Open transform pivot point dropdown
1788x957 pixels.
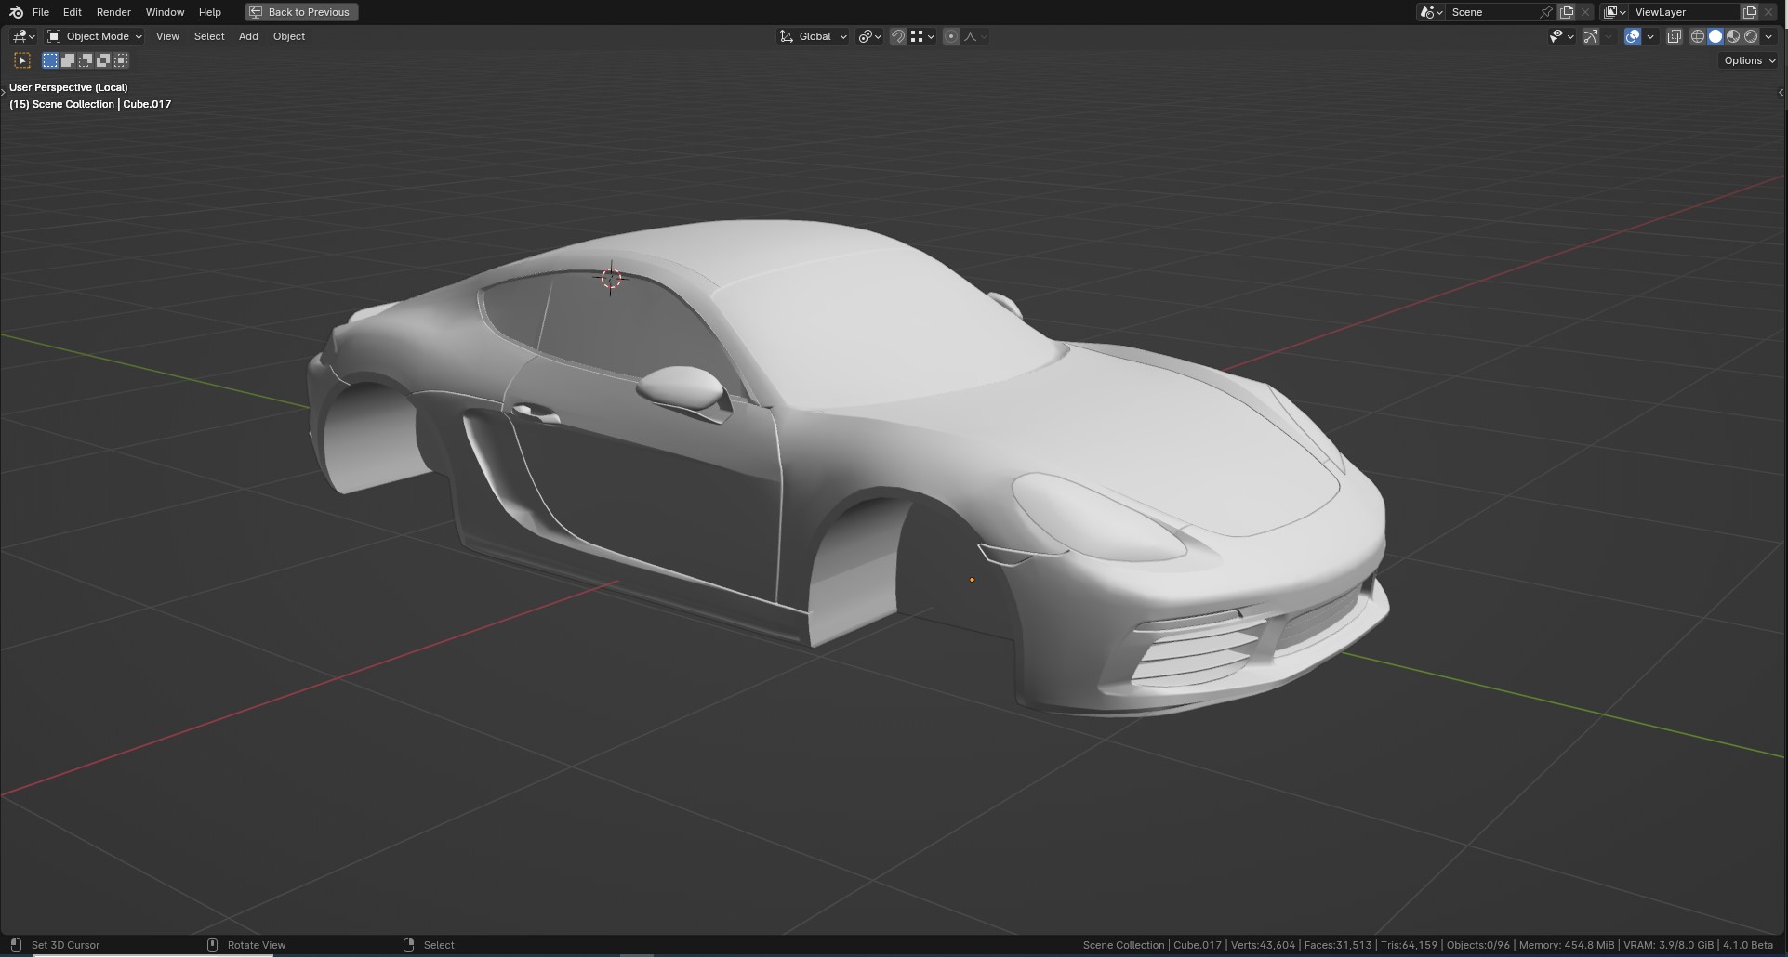(870, 36)
